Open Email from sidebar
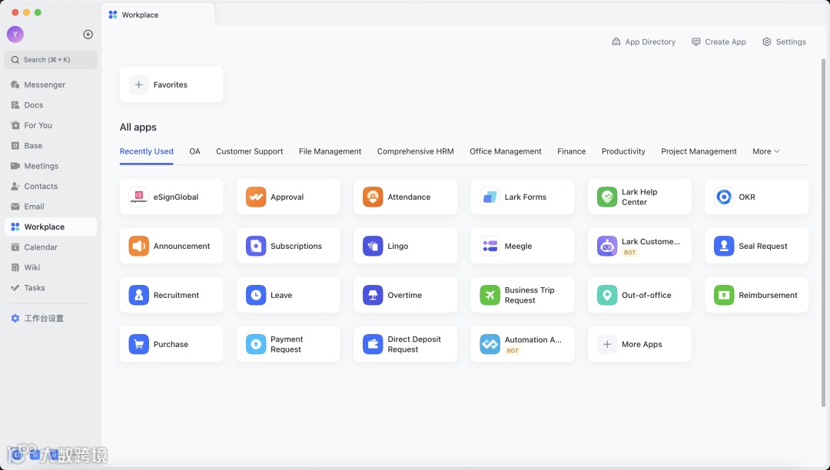 pos(50,206)
